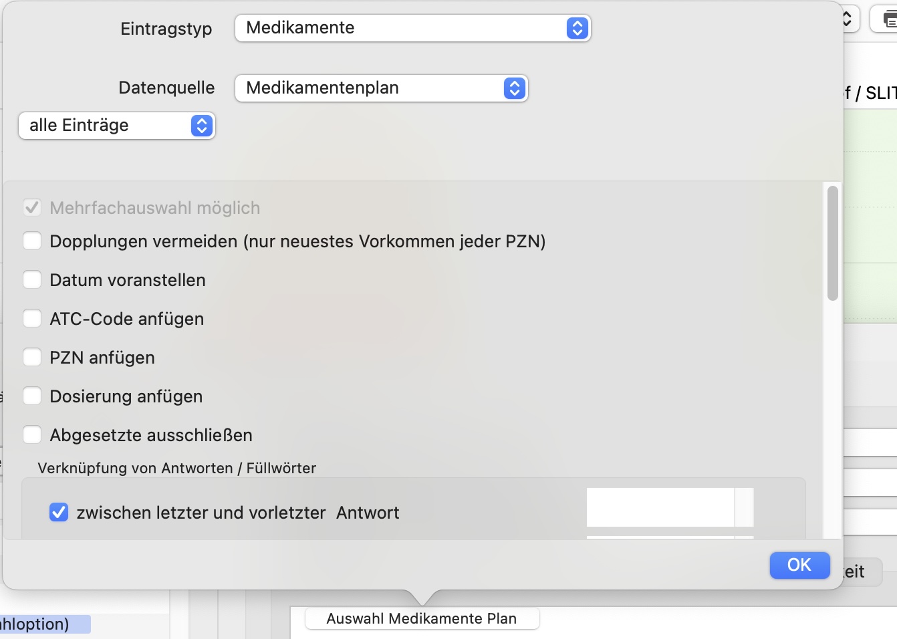Expand the alle Einträge popup menu
The image size is (897, 639).
click(x=116, y=126)
